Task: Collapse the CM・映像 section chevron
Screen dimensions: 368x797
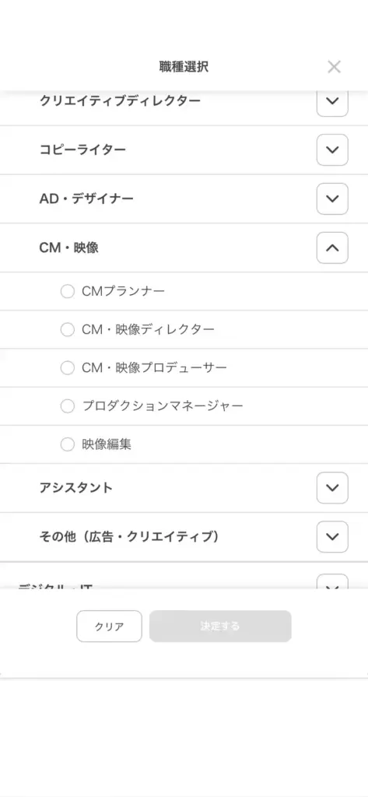Action: click(332, 248)
